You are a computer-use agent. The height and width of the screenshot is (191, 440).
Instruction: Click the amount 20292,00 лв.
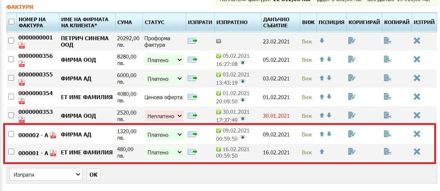click(128, 41)
